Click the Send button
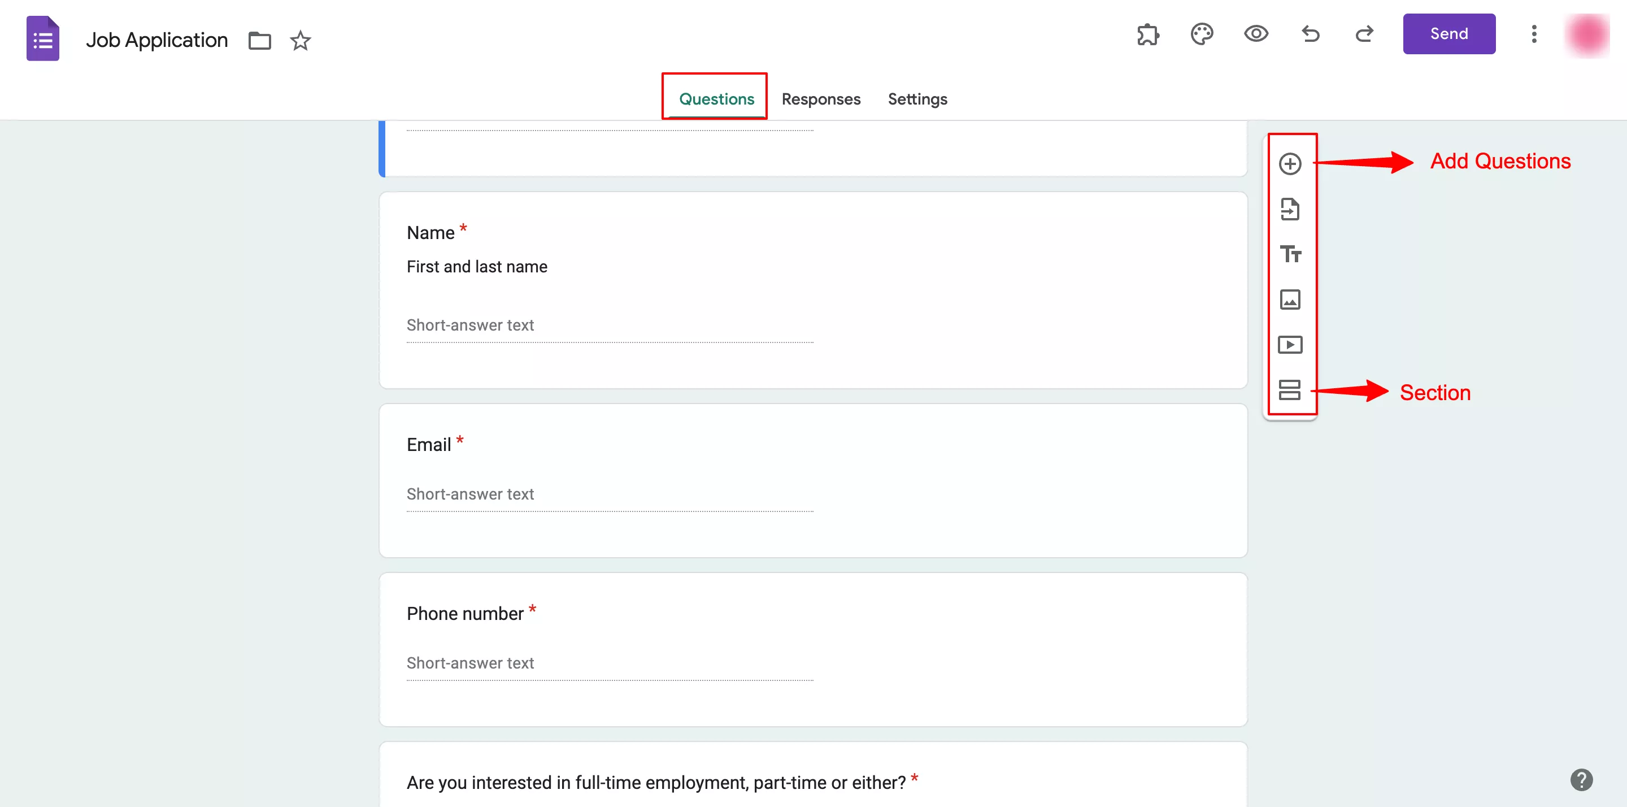 (1449, 33)
